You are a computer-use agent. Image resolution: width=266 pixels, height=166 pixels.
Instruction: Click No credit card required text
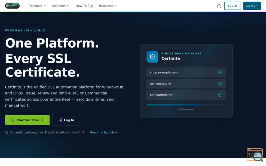(x=47, y=132)
